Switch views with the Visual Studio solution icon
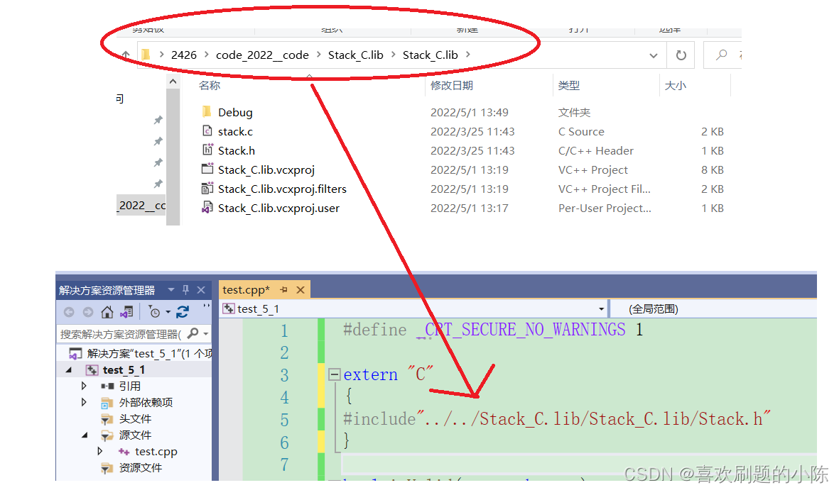Viewport: 839px width, 490px height. tap(127, 312)
